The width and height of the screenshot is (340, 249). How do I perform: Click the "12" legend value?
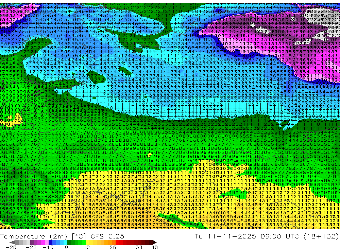tap(87, 247)
